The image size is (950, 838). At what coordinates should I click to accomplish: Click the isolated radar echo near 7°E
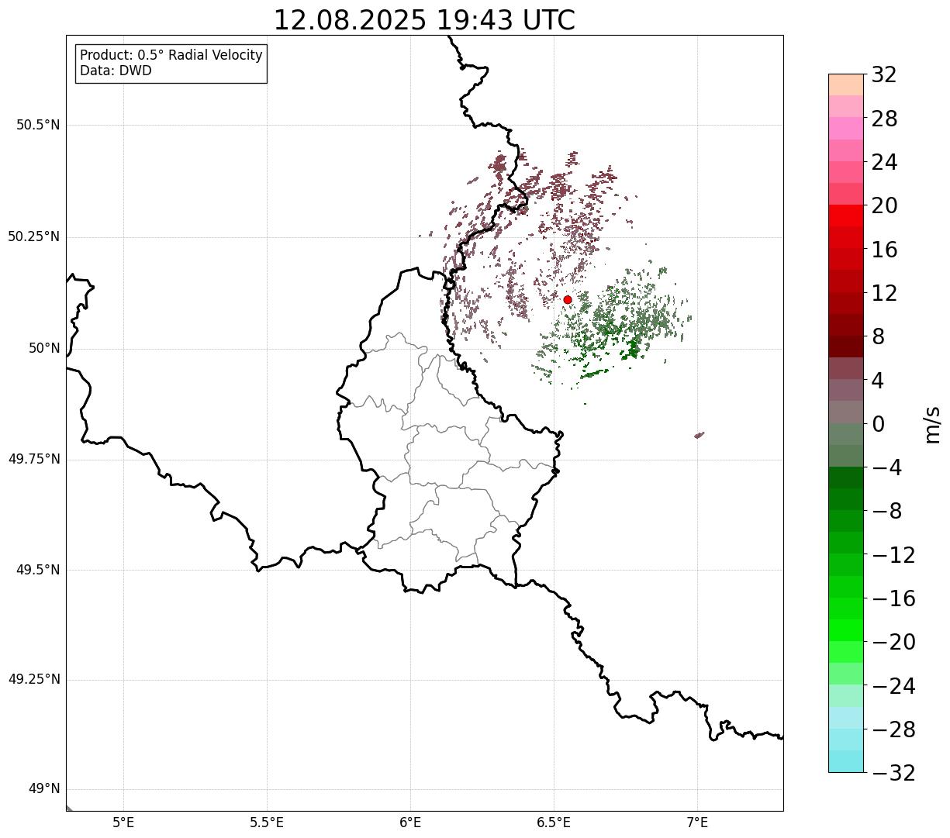(700, 435)
